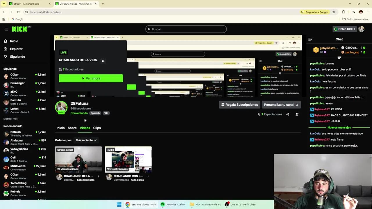This screenshot has height=209, width=372.
Task: Open browser extensions puzzle icon
Action: pyautogui.click(x=344, y=12)
